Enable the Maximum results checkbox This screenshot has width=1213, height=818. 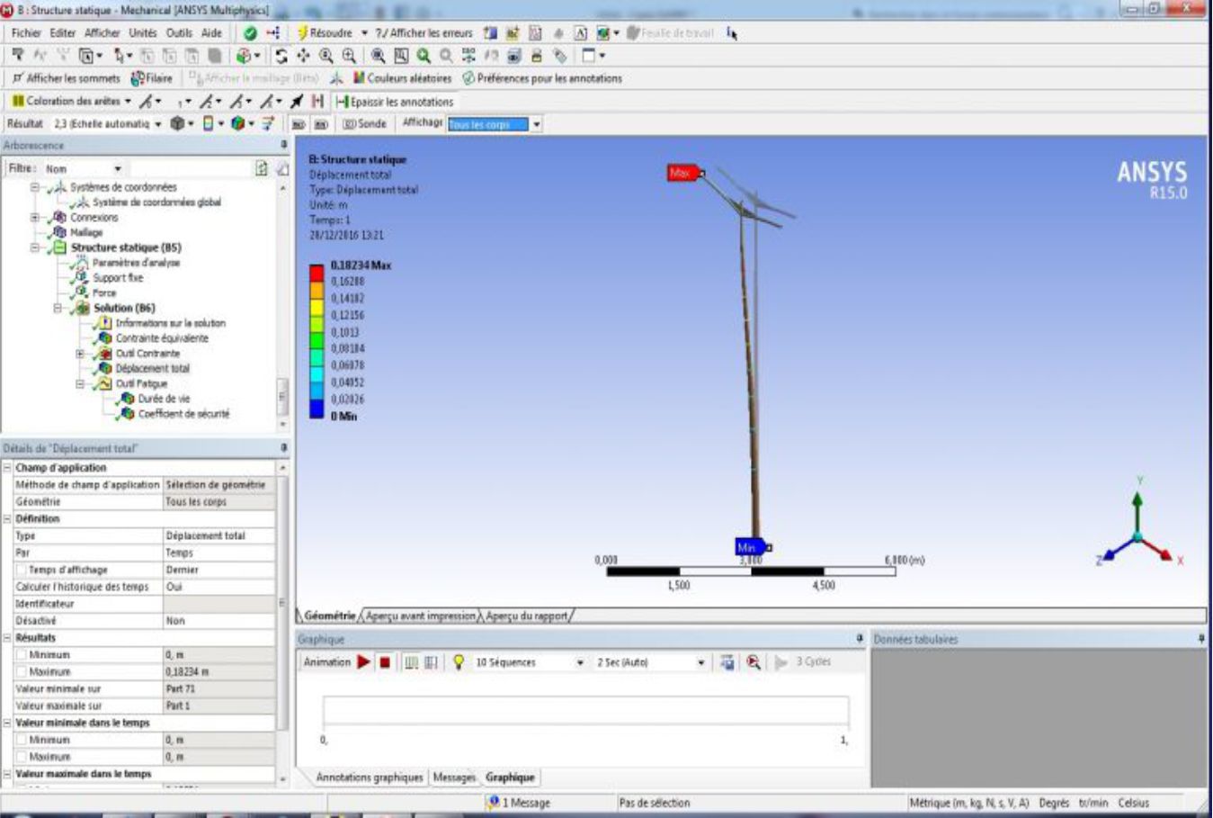pos(21,672)
